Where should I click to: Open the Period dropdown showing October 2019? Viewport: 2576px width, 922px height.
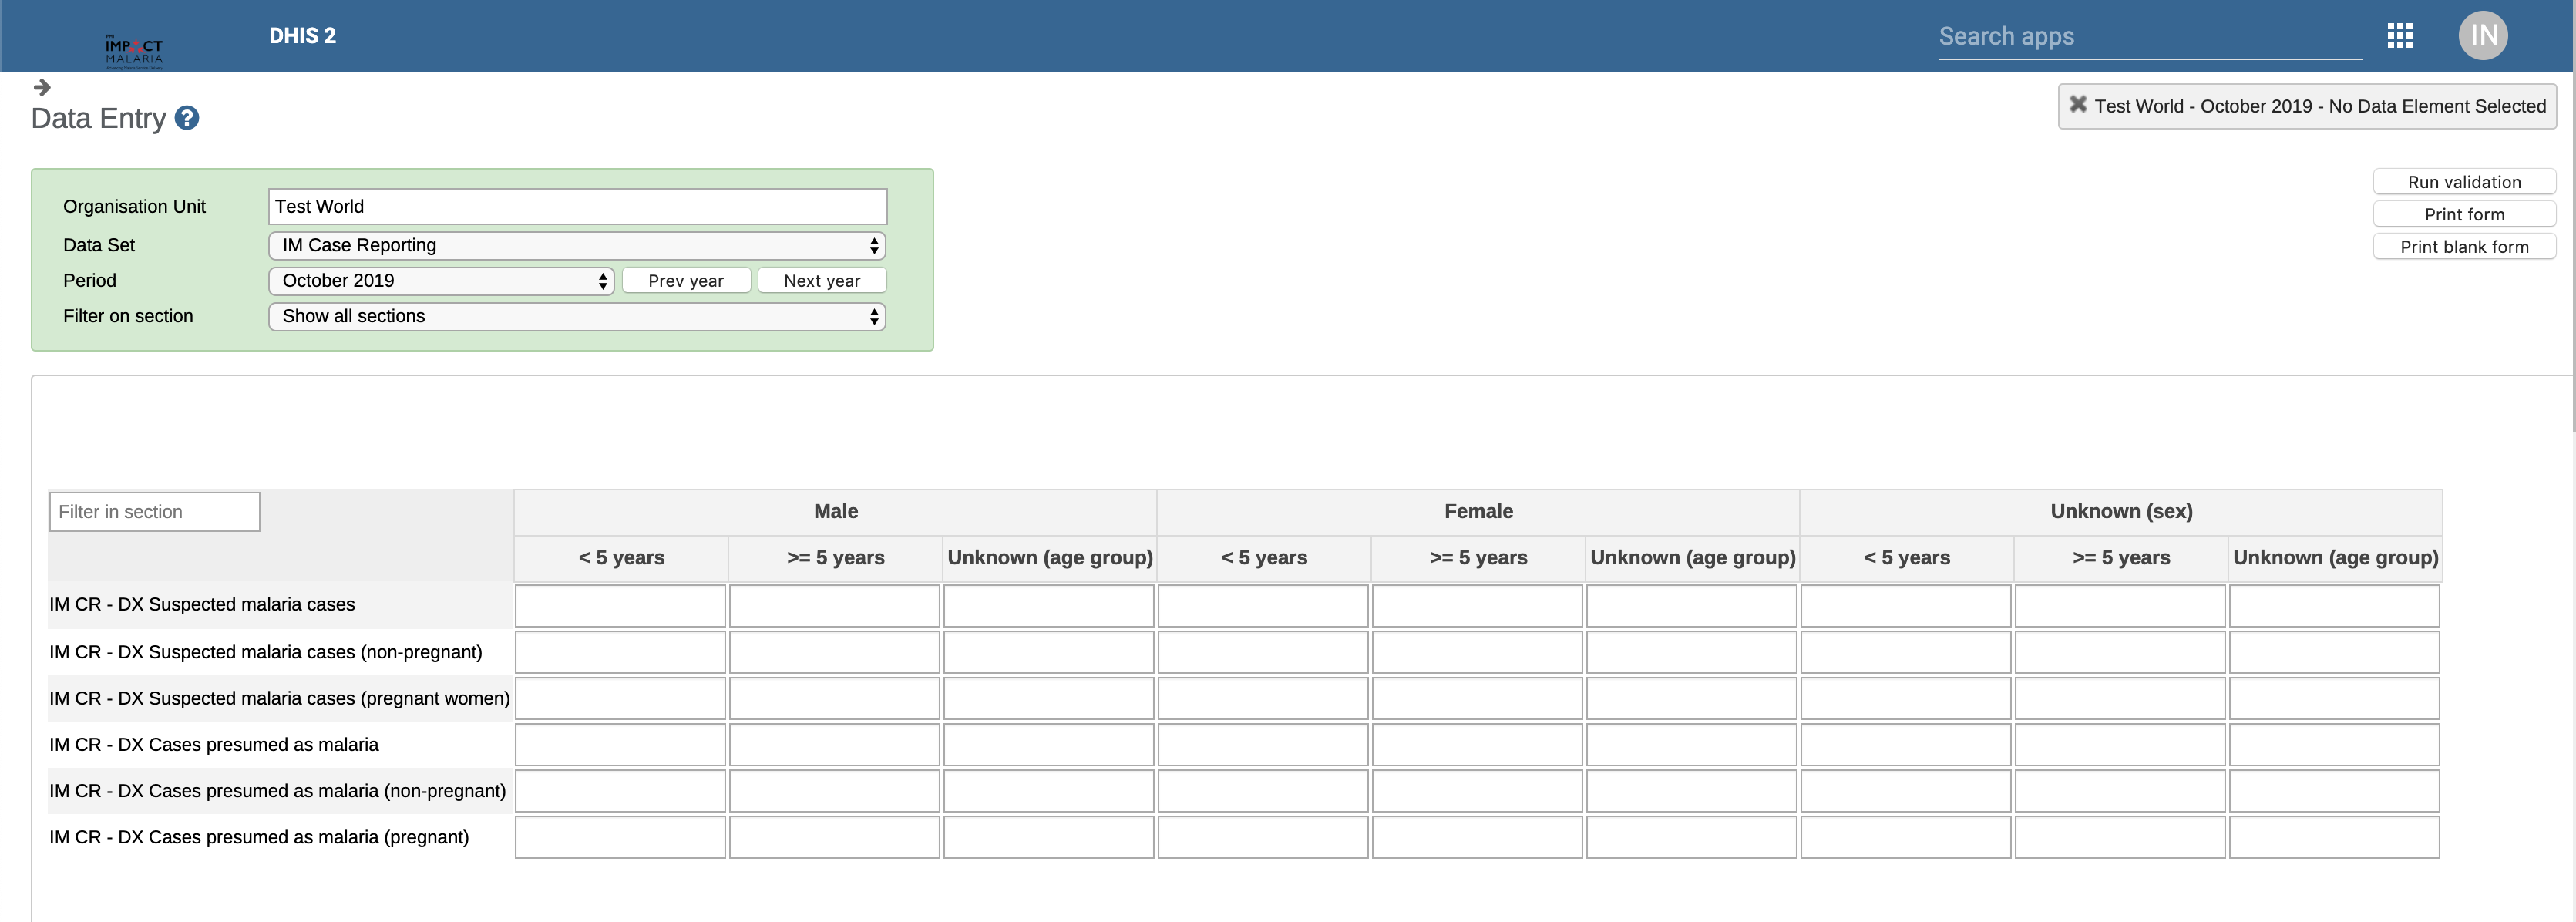click(x=441, y=281)
